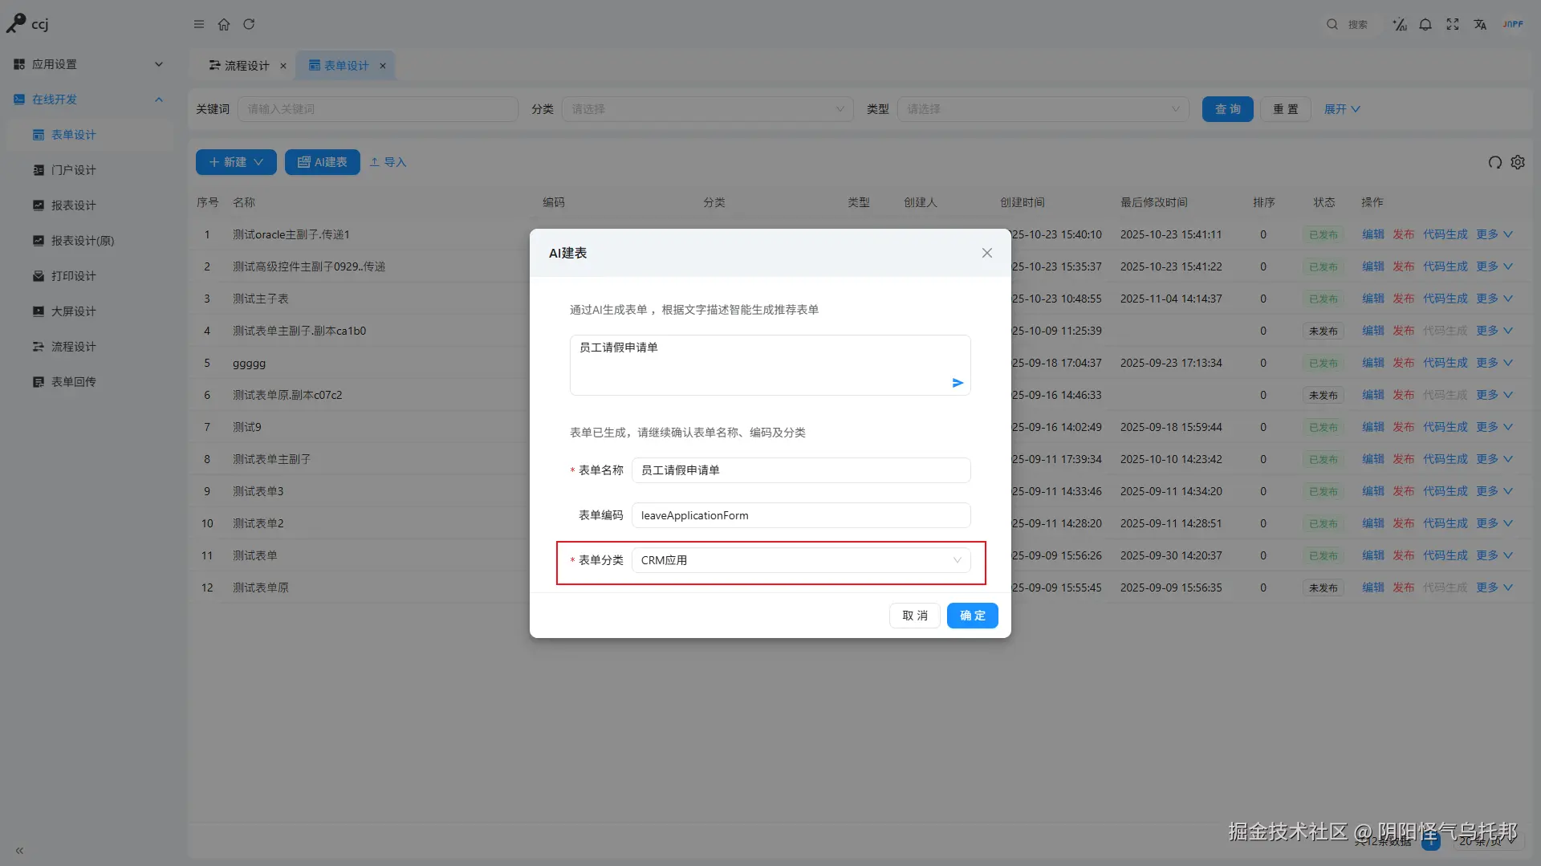Cancel the dialog with 取消
This screenshot has height=866, width=1541.
[915, 616]
